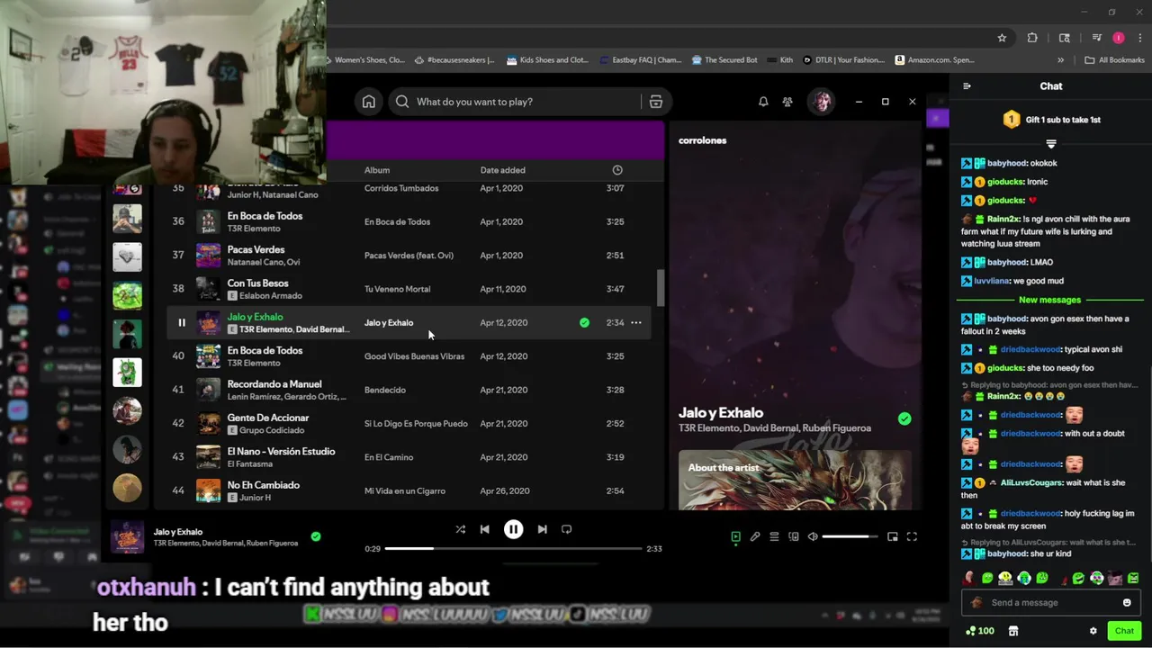Skip to next track
The height and width of the screenshot is (648, 1152).
[x=542, y=529]
